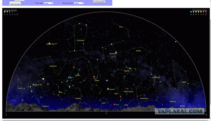Screen dimensions: 211x121
Task: Click the YAPLAKAL.COM watermark
Action: tap(180, 111)
